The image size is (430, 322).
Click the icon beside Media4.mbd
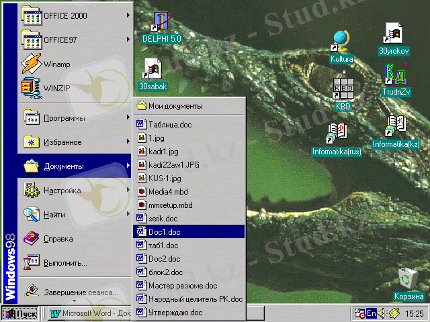142,192
